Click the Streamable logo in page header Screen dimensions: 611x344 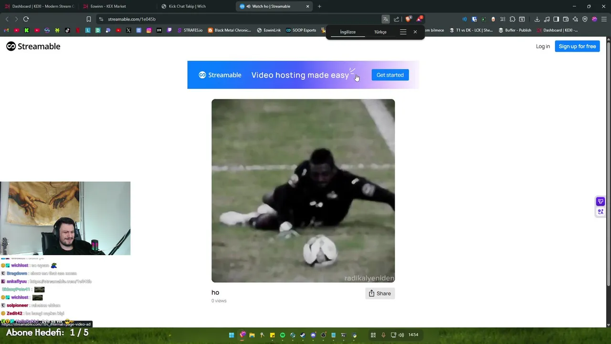(x=33, y=46)
